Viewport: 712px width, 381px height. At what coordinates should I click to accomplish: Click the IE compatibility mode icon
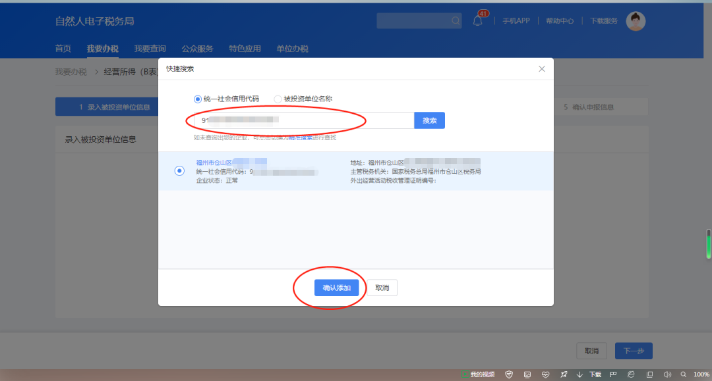(631, 374)
